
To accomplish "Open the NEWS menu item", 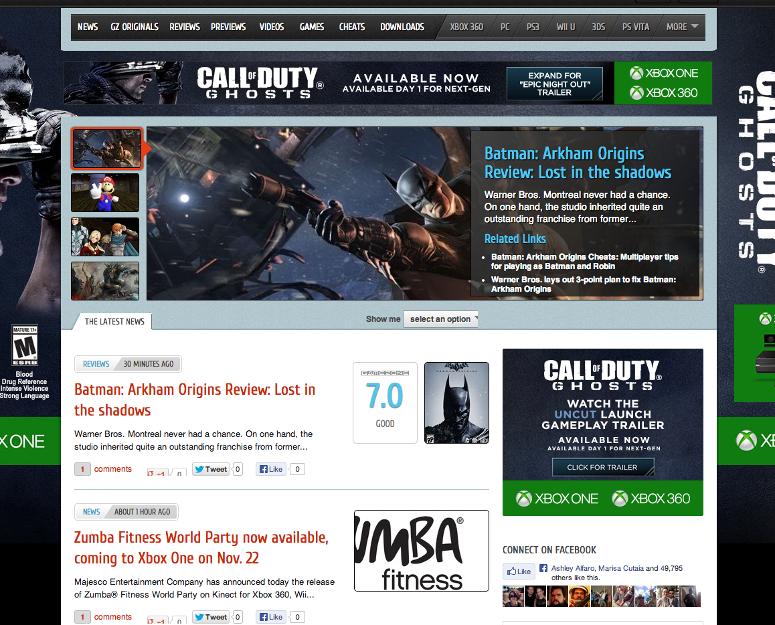I will point(88,27).
